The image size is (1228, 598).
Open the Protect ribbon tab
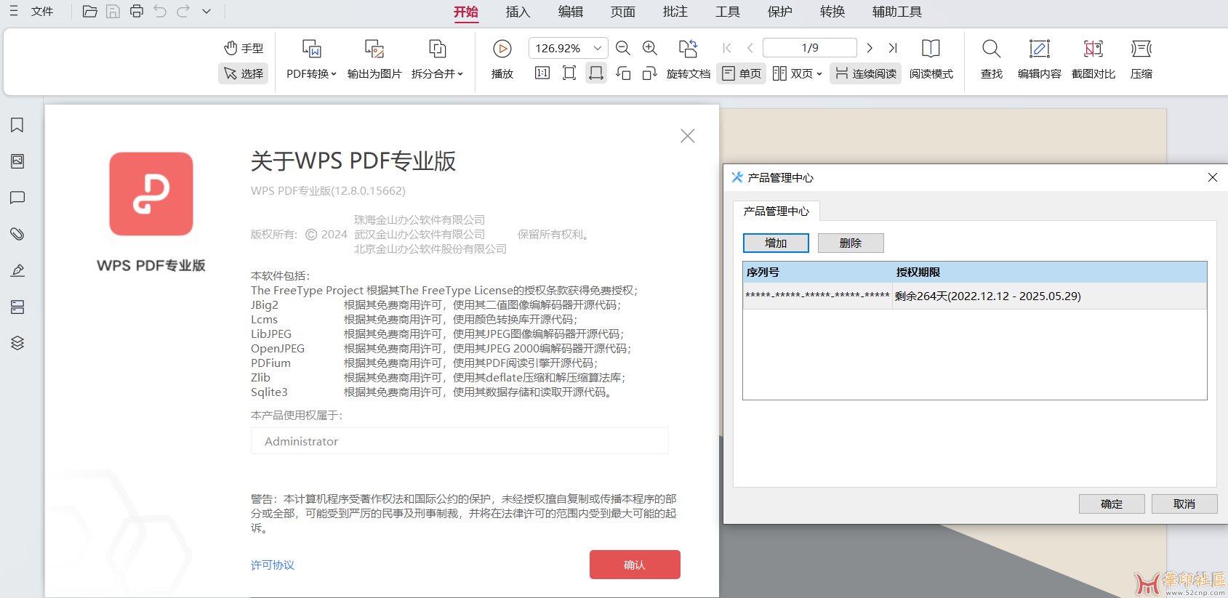779,12
